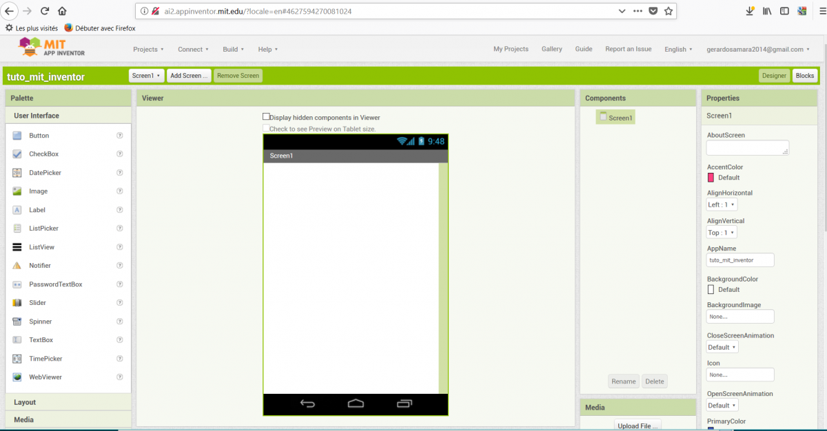
Task: Open help for CheckBox component
Action: 120,154
